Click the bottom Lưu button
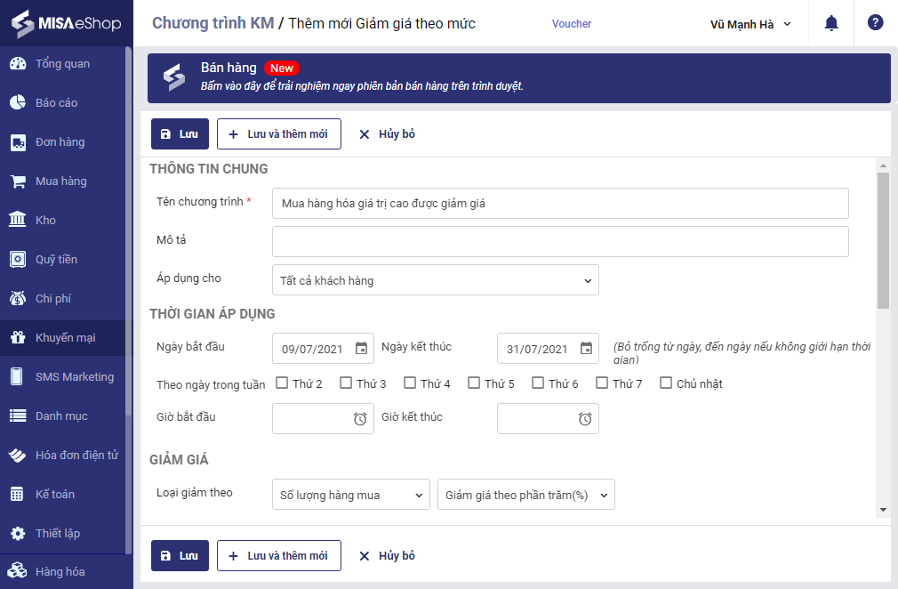 (180, 556)
